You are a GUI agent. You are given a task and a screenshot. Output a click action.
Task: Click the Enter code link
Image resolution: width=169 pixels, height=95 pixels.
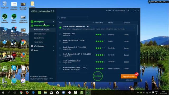click(129, 80)
